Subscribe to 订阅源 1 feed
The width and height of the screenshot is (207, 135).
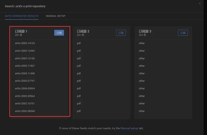tap(59, 33)
